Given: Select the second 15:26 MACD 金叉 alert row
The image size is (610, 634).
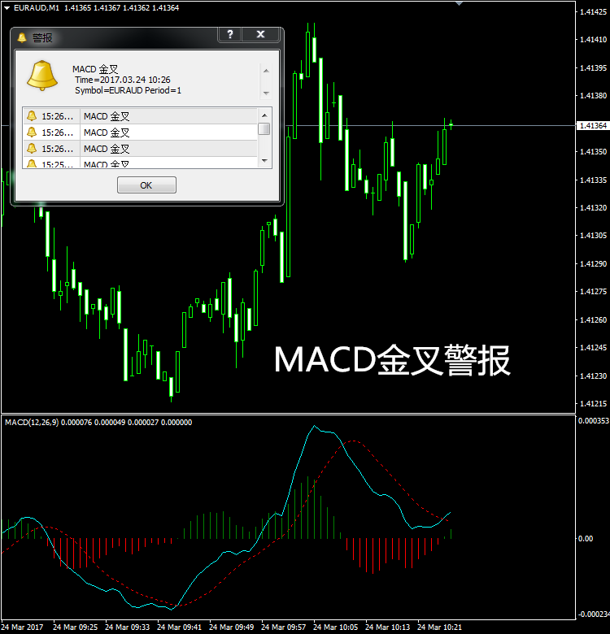Looking at the screenshot, I should [x=140, y=132].
